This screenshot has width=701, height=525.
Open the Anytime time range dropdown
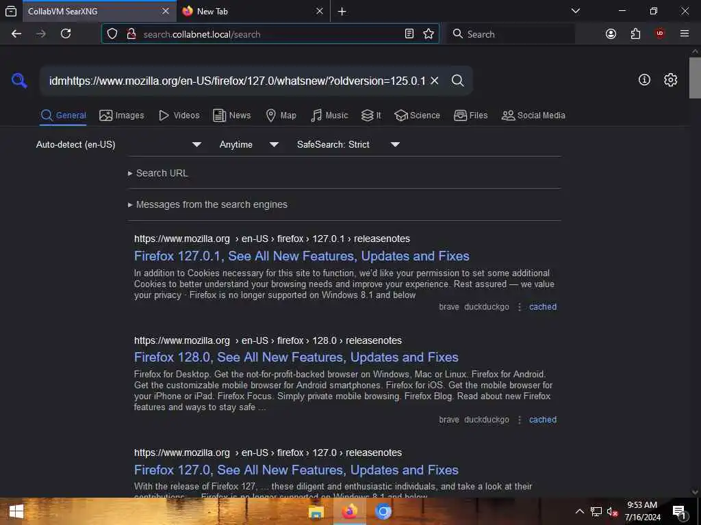249,145
